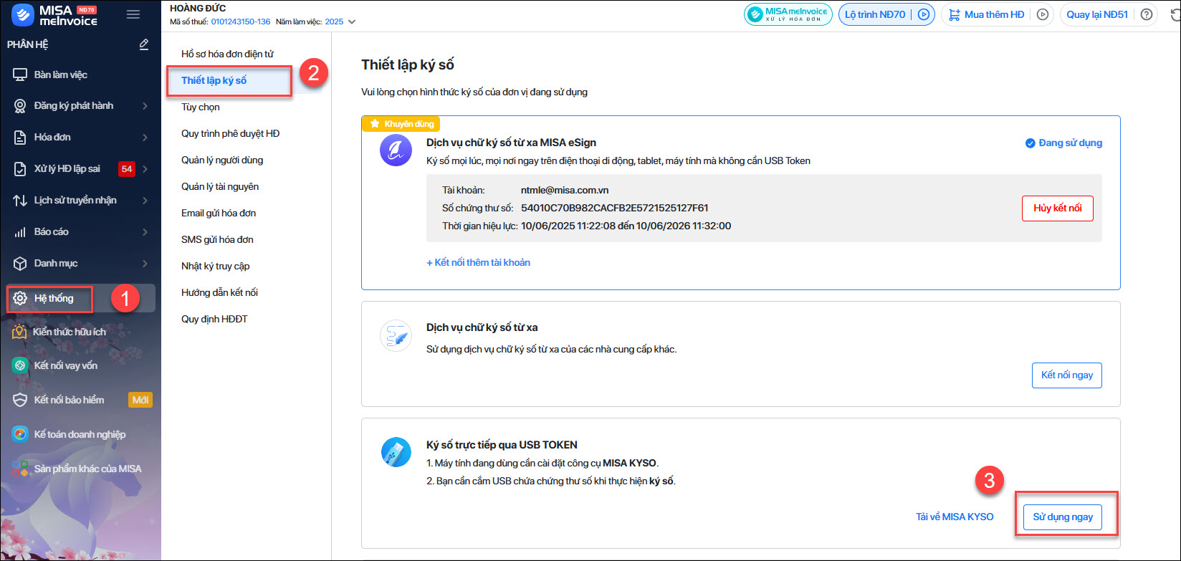Click the MISA meInvoice logo badge
The height and width of the screenshot is (561, 1181).
coord(788,14)
